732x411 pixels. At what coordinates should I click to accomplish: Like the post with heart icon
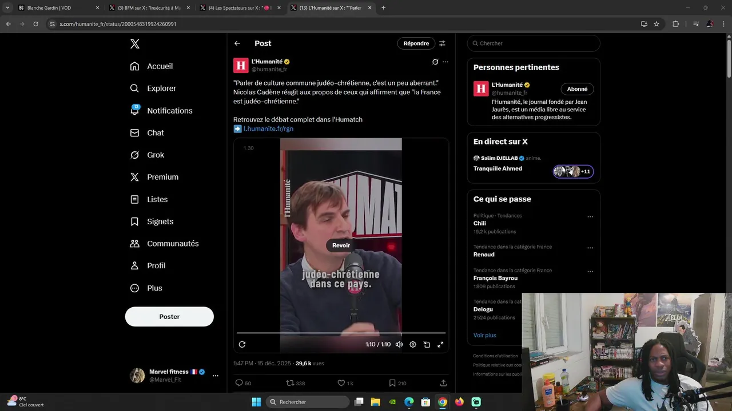341,383
